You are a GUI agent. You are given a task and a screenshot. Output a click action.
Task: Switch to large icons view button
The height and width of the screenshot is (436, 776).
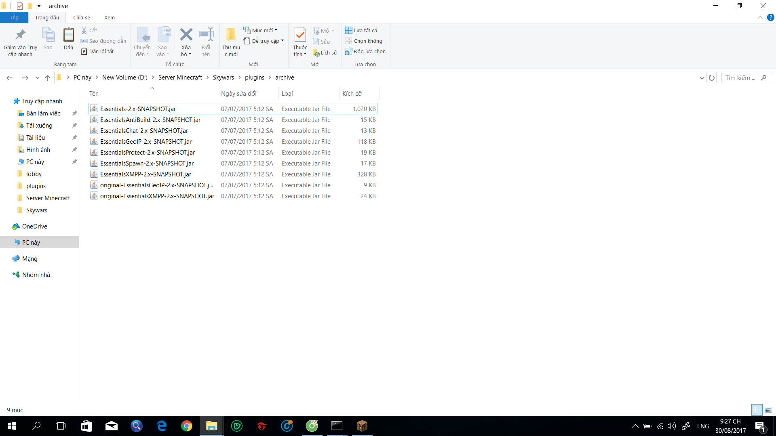(768, 410)
